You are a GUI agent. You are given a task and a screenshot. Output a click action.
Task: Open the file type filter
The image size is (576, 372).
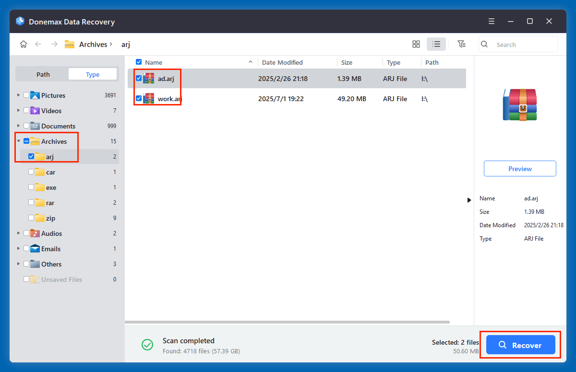click(461, 44)
